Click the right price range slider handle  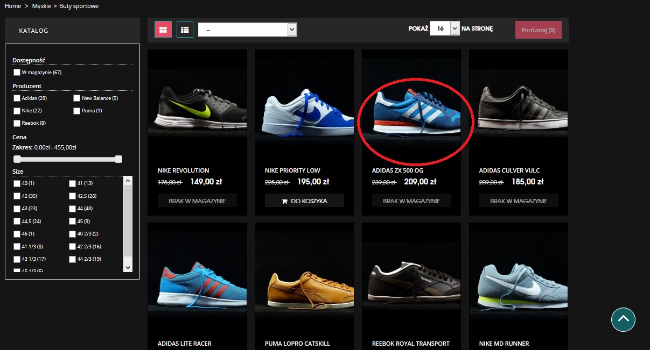click(118, 159)
